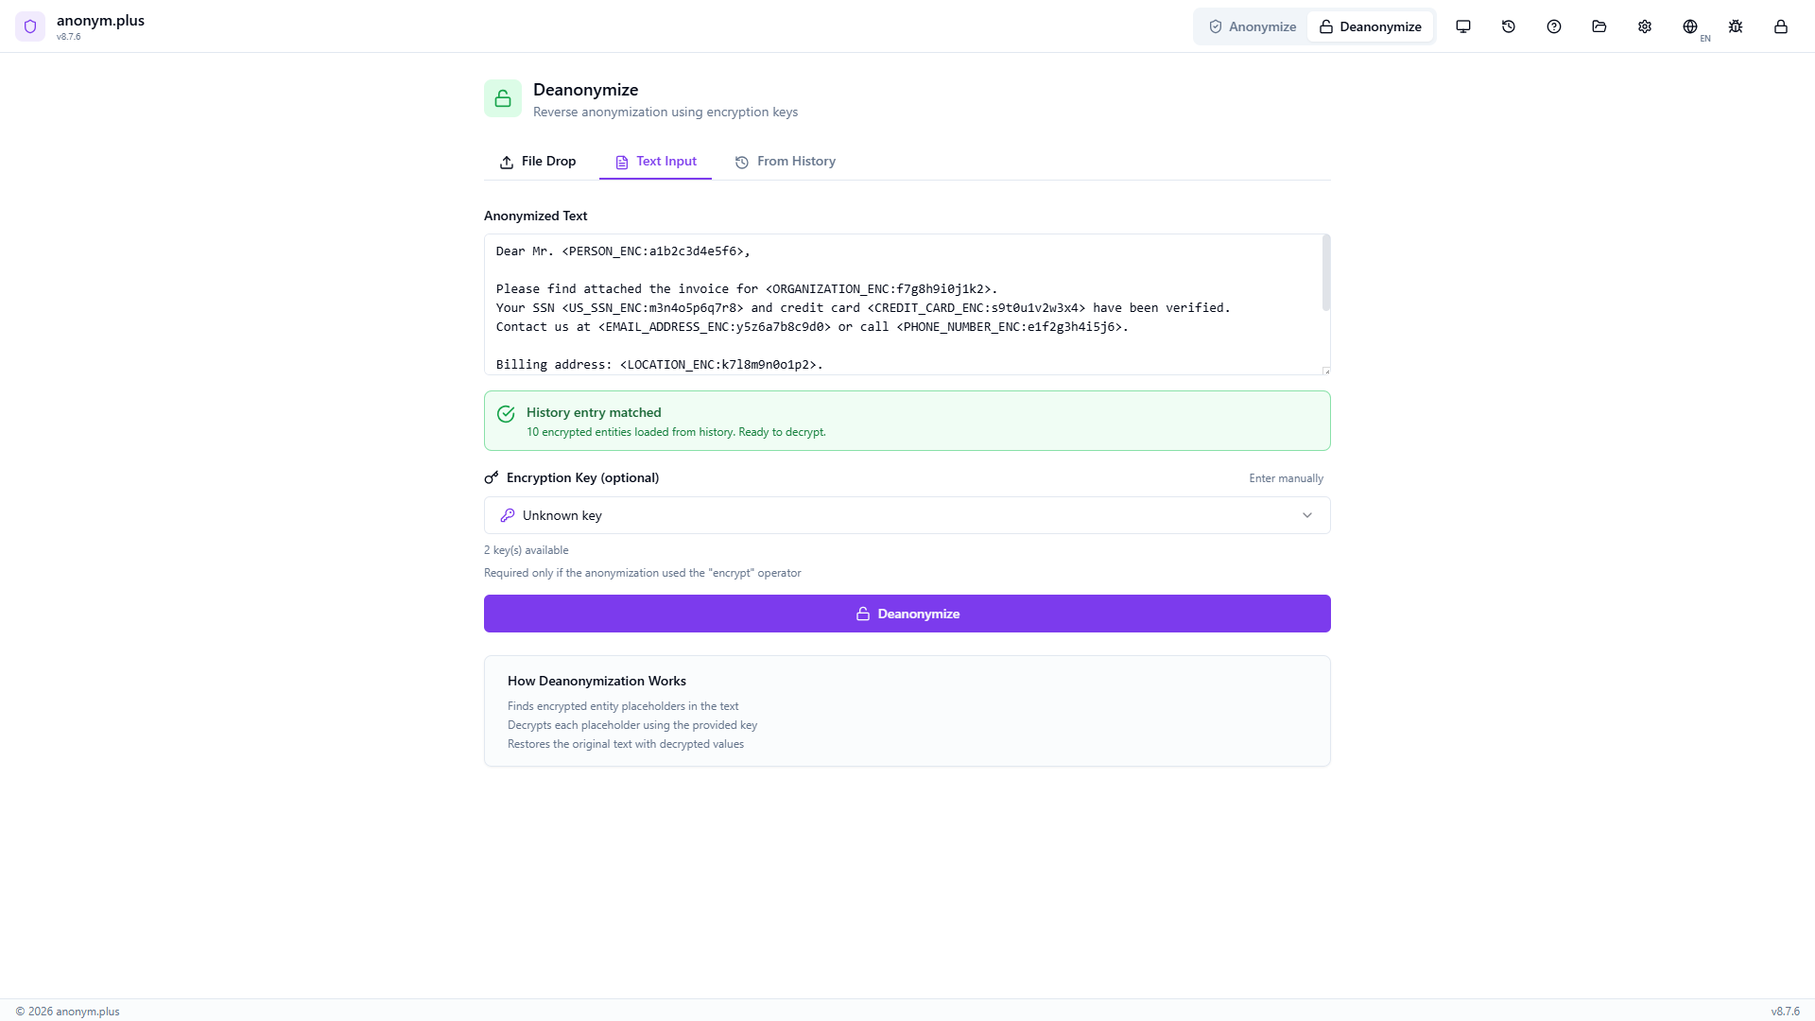Click the lock icon in the toolbar
The width and height of the screenshot is (1815, 1021).
tap(1781, 26)
